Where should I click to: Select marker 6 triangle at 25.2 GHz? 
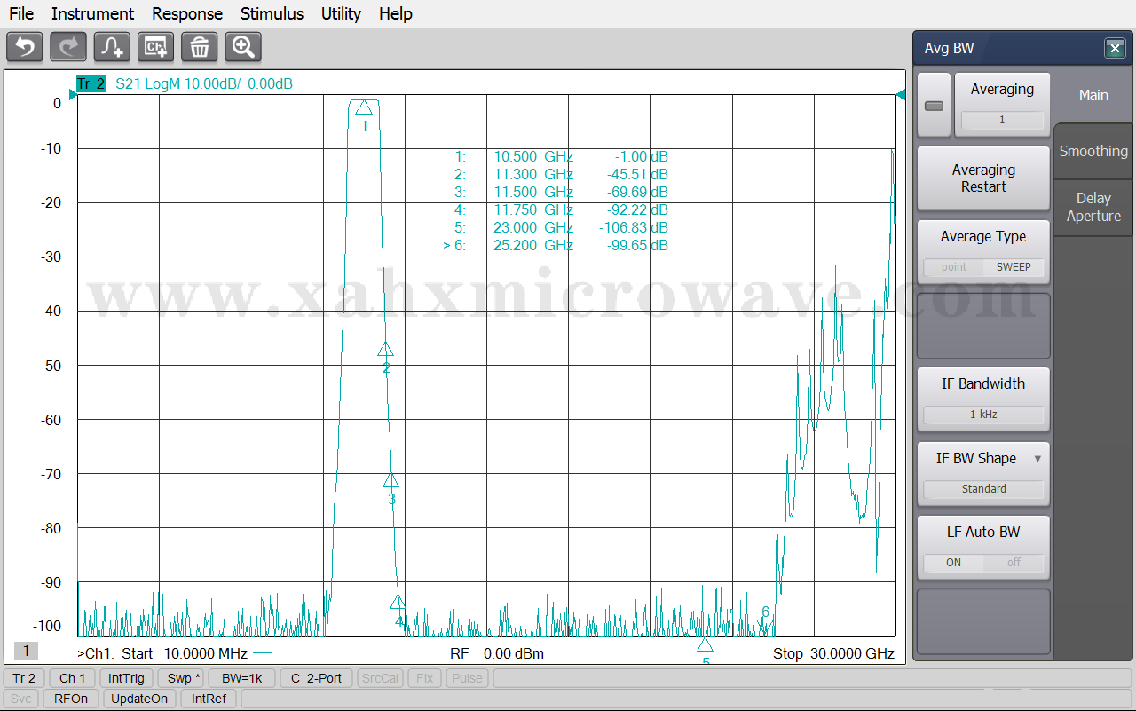(x=764, y=627)
